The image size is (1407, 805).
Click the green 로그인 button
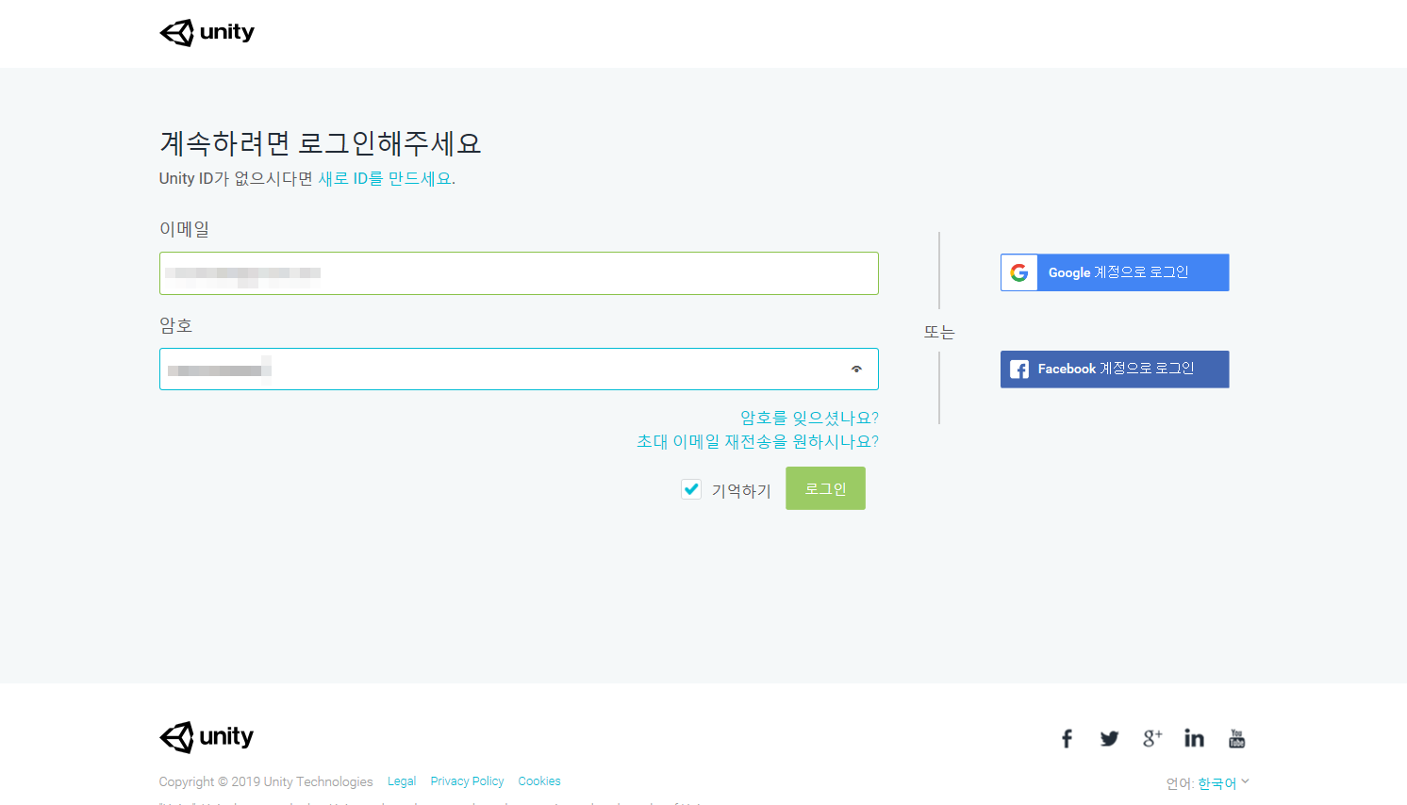pos(825,488)
